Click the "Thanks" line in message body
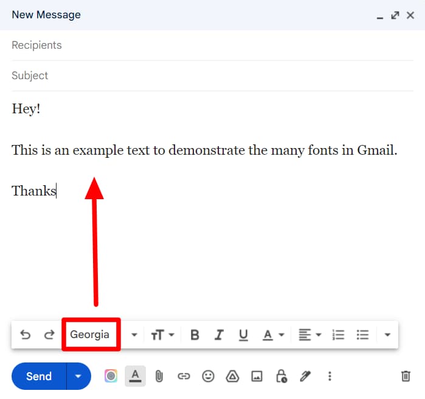The height and width of the screenshot is (399, 425). click(34, 191)
